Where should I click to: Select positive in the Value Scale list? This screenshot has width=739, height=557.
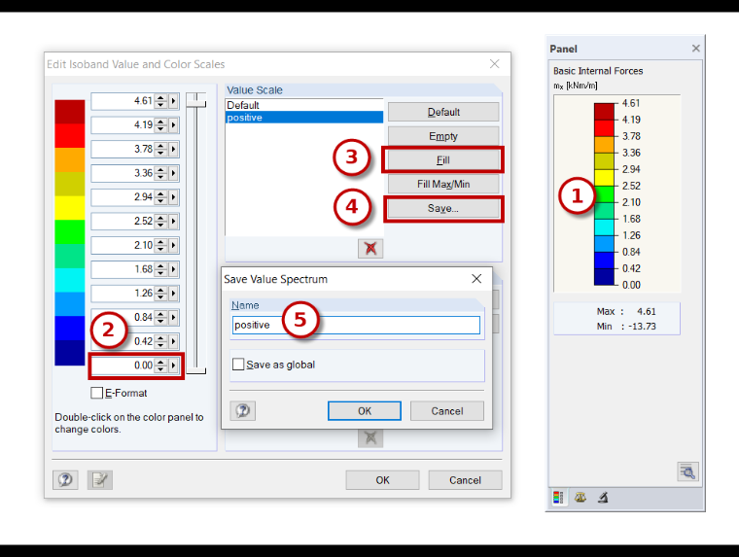click(304, 118)
